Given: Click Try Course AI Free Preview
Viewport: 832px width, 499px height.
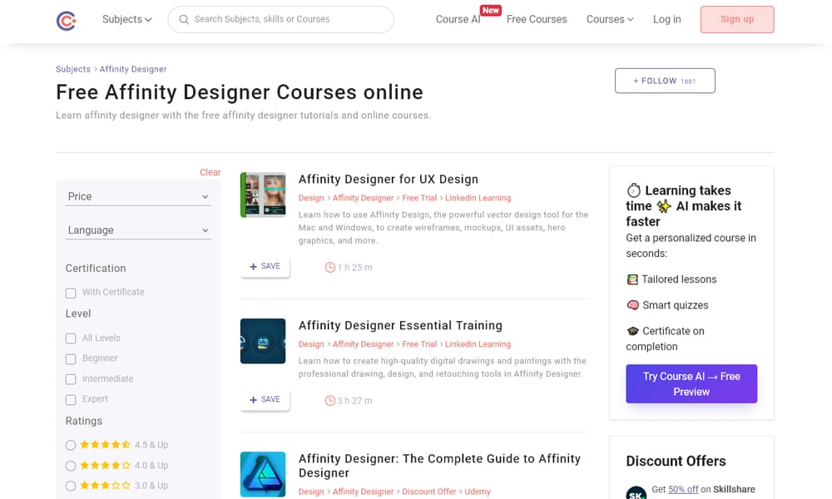Looking at the screenshot, I should point(691,383).
